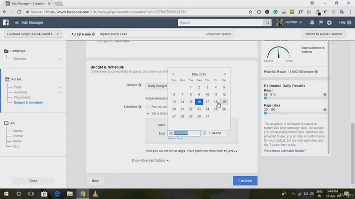Screen dimensions: 355x199
Task: Select Objective under Campaign
Action: point(19,59)
